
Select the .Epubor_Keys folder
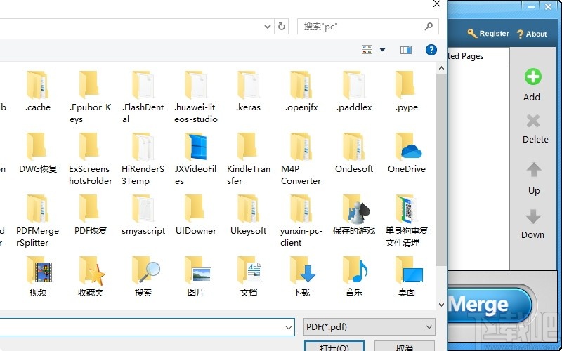click(x=90, y=97)
